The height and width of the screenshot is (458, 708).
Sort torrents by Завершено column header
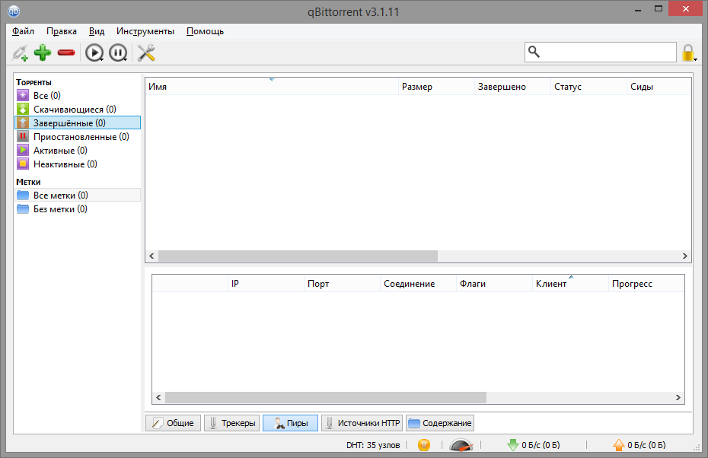pos(513,87)
